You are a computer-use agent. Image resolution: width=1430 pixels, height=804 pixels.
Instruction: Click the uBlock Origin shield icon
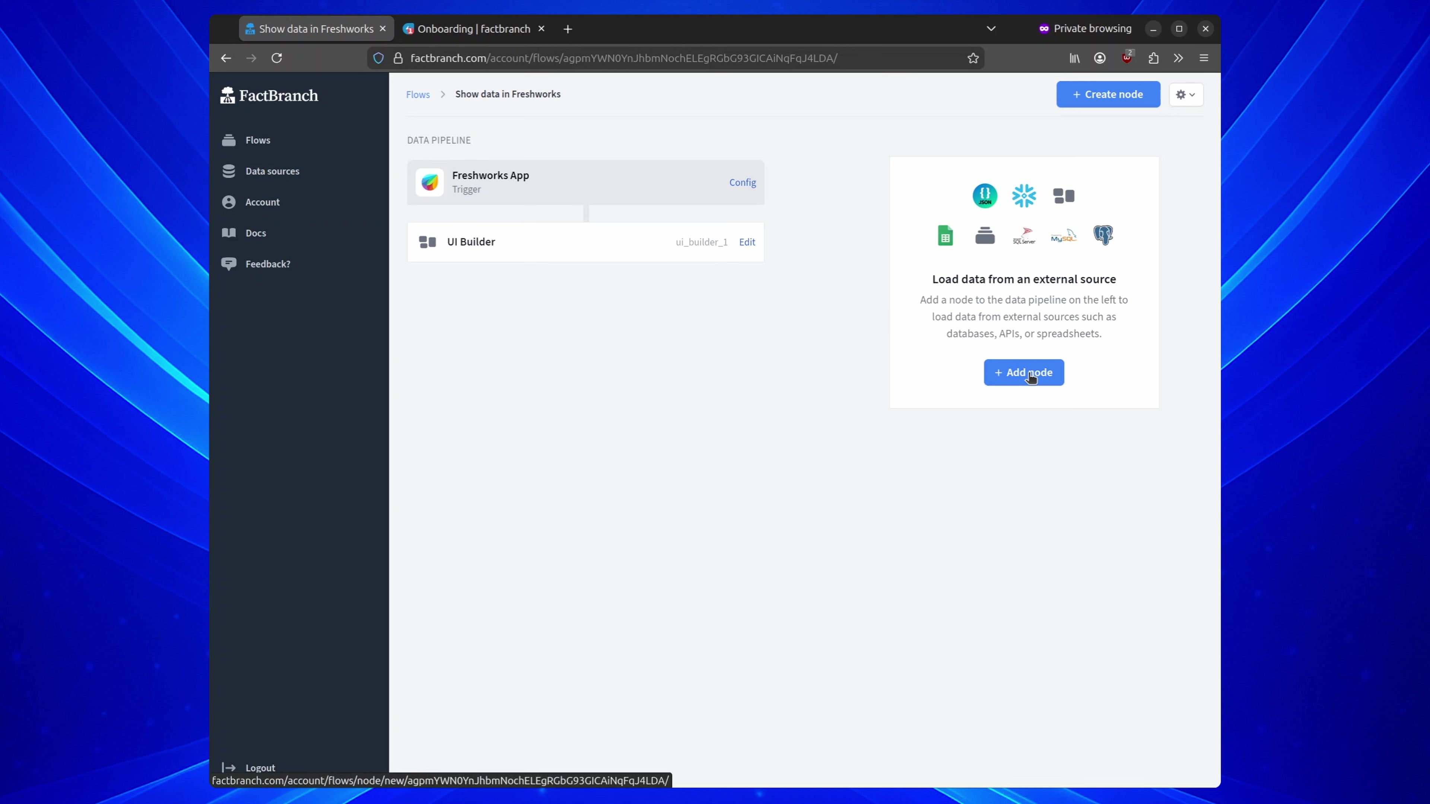1127,58
